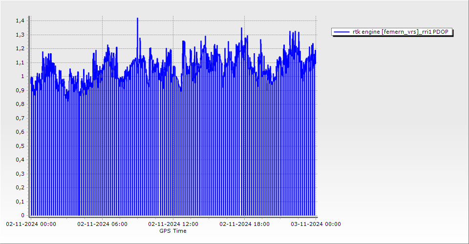Select the 0,8 Y-axis tick label

[x=20, y=104]
